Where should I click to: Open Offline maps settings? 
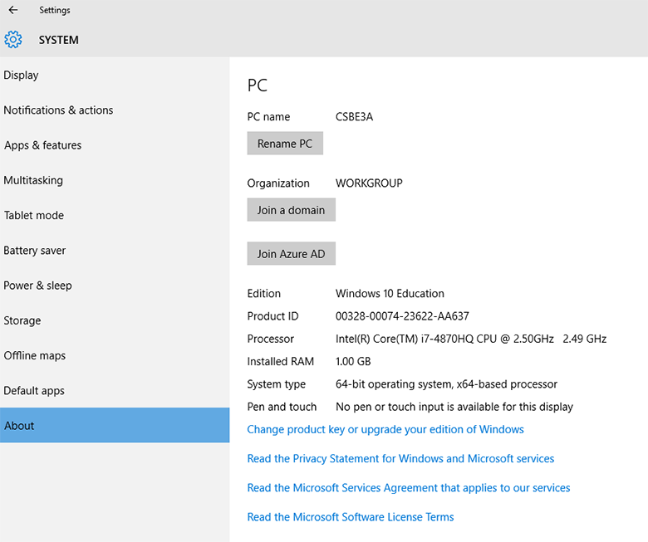point(115,356)
